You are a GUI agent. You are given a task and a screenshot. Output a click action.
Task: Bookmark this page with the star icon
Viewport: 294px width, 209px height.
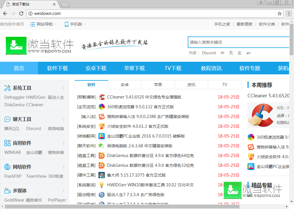click(280, 13)
